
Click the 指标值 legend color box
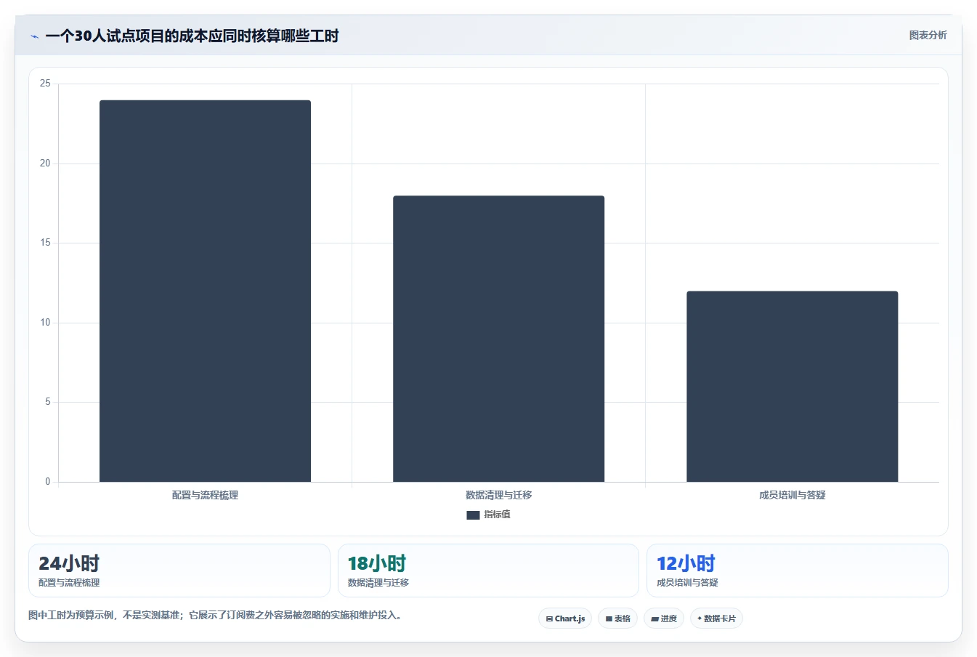pos(473,515)
